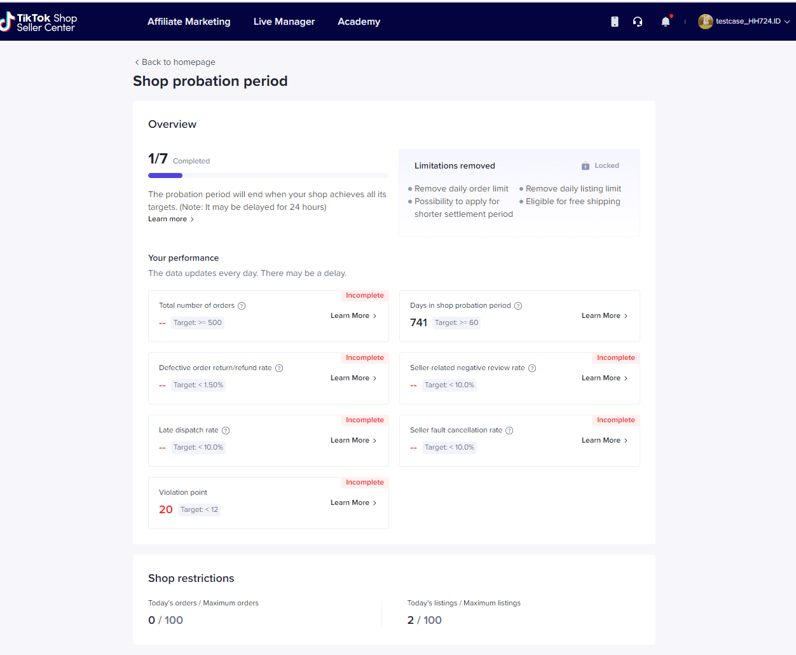Click help icon next to Late dispatch rate

[x=226, y=431]
